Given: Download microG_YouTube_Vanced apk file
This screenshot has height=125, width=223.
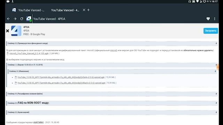Looking at the screenshot, I should pyautogui.click(x=29, y=53).
